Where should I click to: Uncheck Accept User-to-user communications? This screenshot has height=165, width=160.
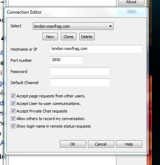click(x=13, y=104)
